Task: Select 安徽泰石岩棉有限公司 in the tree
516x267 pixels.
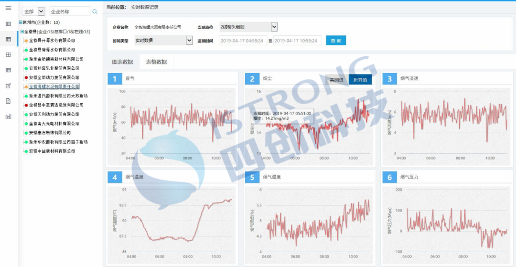Action: [x=50, y=133]
